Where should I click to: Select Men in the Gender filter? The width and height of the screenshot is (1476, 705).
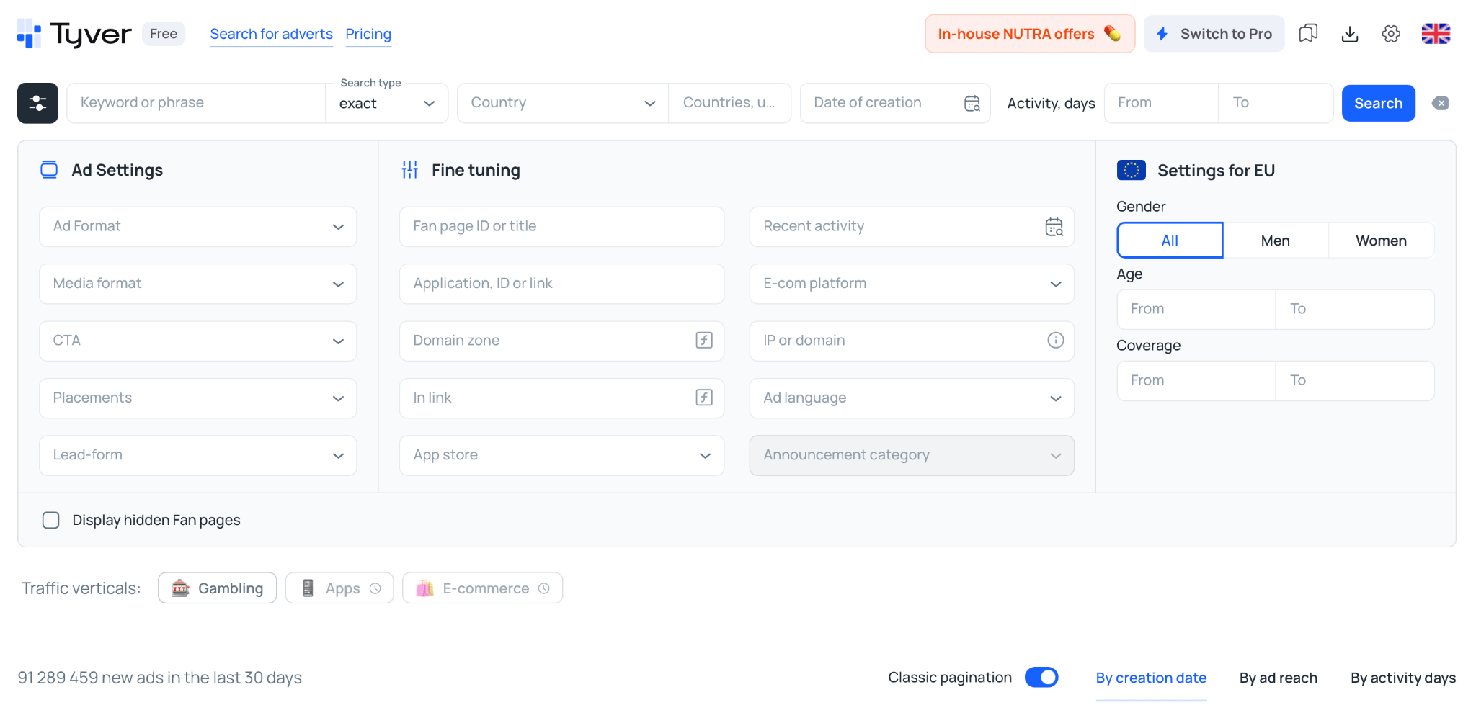click(x=1276, y=240)
